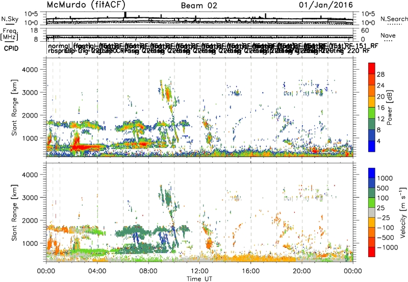Click the "McMurdo (fitACF)" plot title
Viewport: 408px width, 282px height.
click(86, 5)
